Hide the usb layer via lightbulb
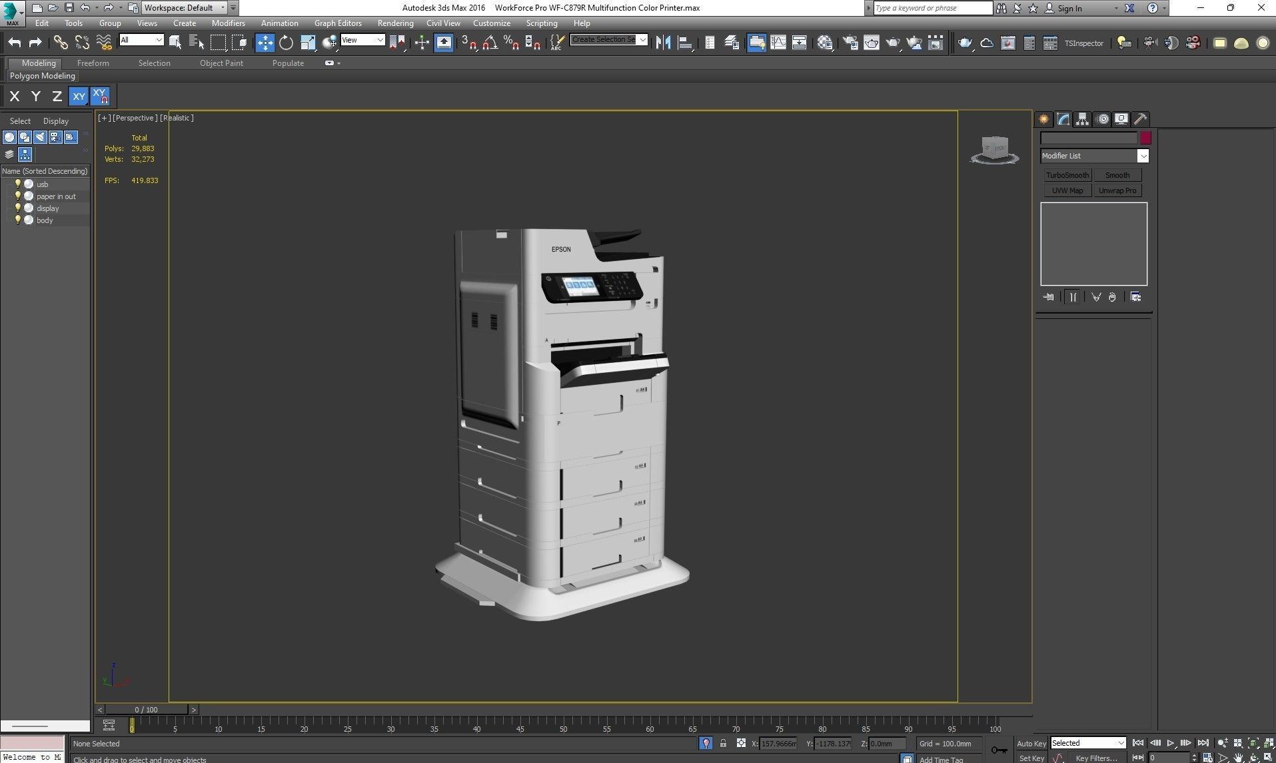The width and height of the screenshot is (1276, 763). pyautogui.click(x=18, y=184)
